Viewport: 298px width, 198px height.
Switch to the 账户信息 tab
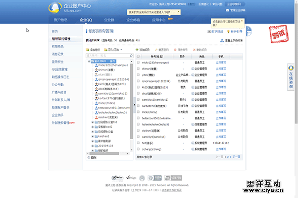click(x=61, y=20)
